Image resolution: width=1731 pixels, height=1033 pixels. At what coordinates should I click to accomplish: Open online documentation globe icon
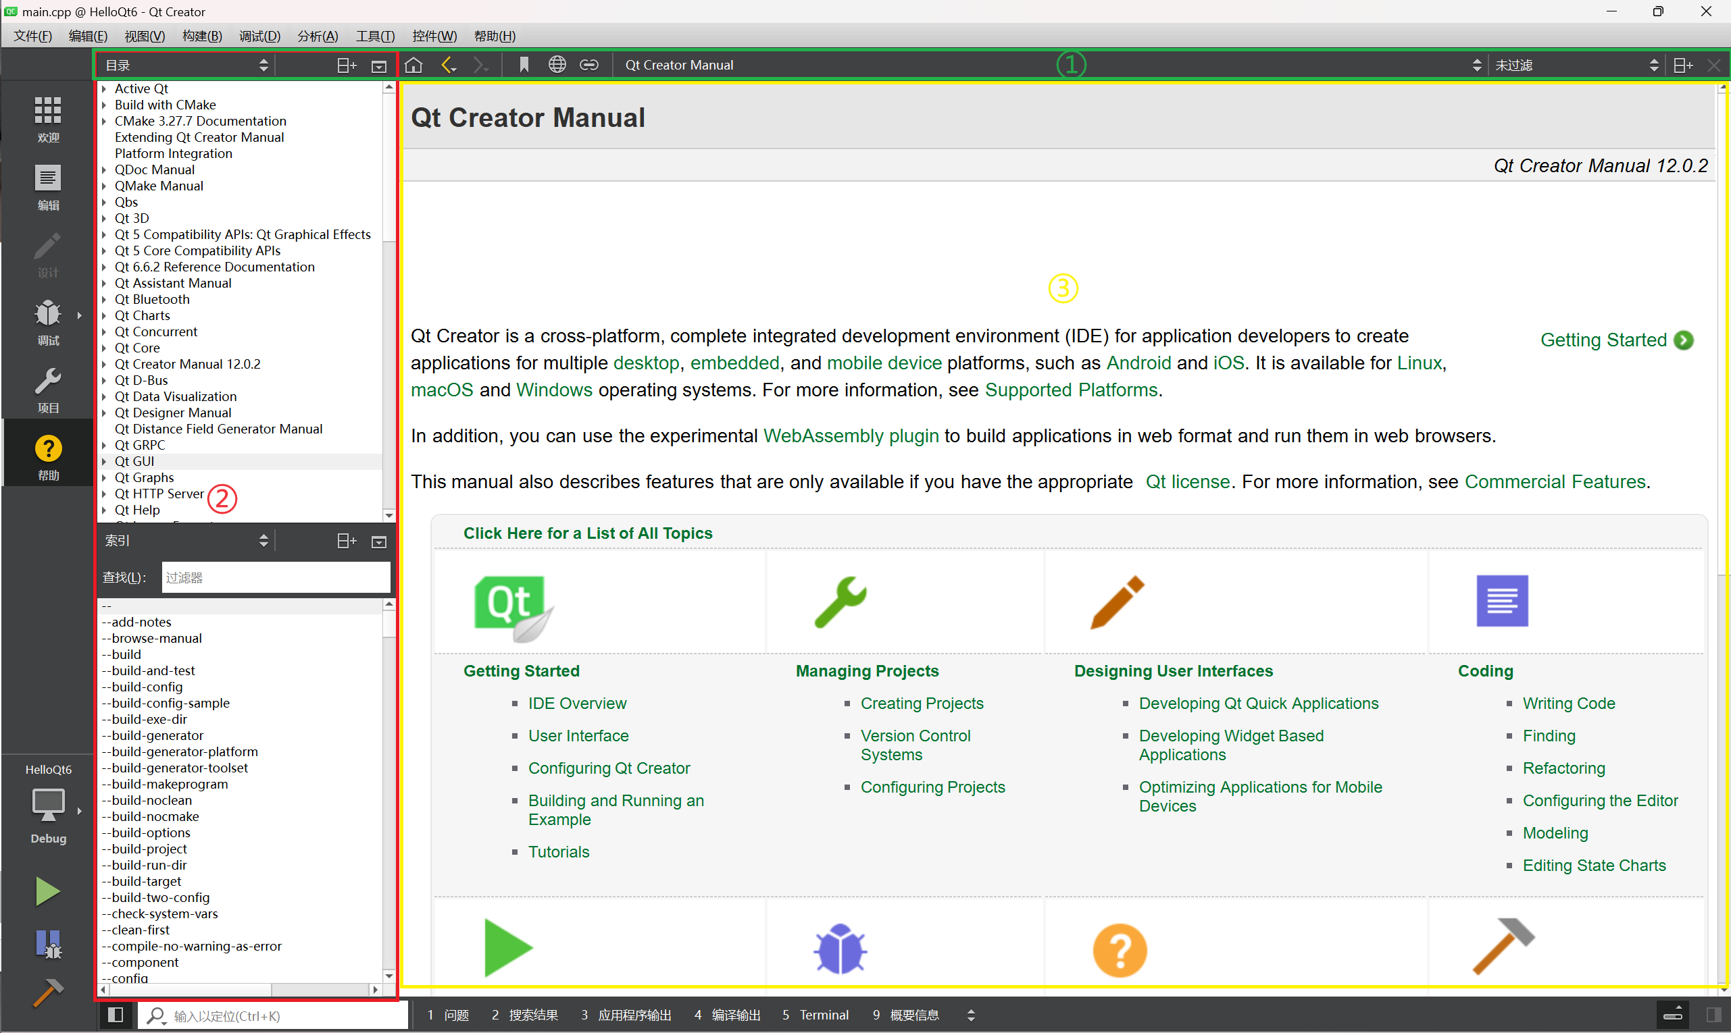557,65
